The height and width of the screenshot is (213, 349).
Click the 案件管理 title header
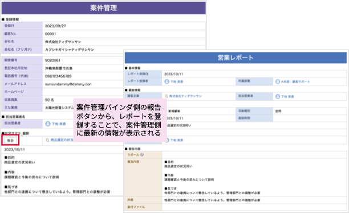coord(103,8)
